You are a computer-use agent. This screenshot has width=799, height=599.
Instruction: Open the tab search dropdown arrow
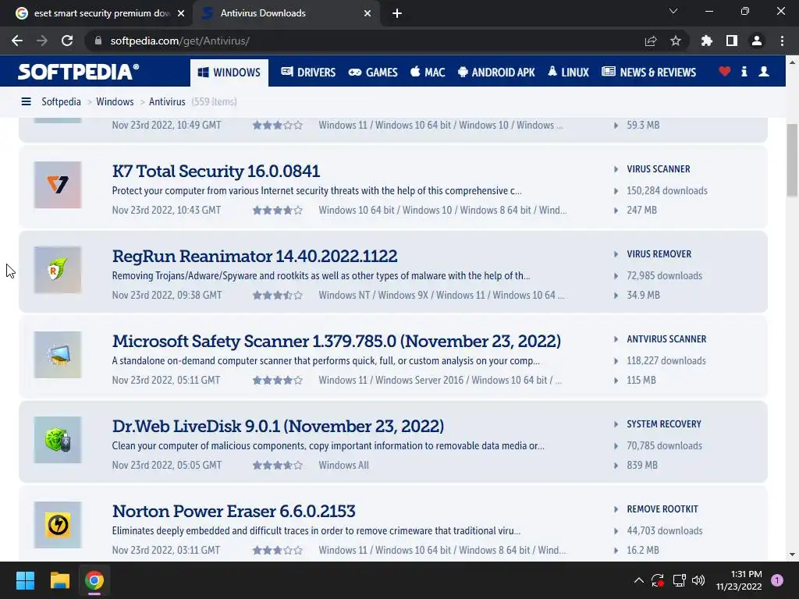pyautogui.click(x=673, y=11)
